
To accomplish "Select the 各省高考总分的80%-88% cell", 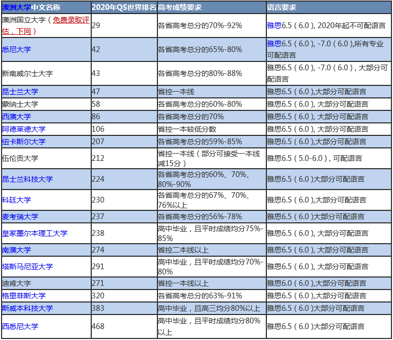I will (212, 73).
